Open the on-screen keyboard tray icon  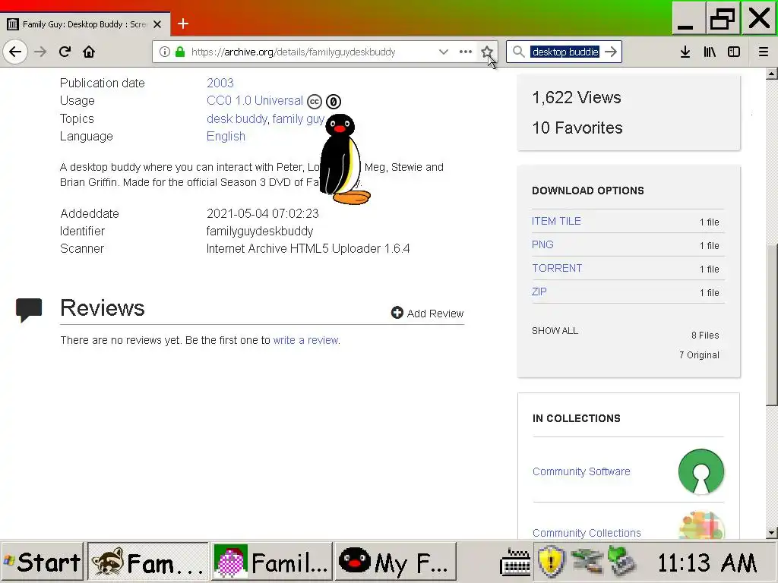pos(515,563)
